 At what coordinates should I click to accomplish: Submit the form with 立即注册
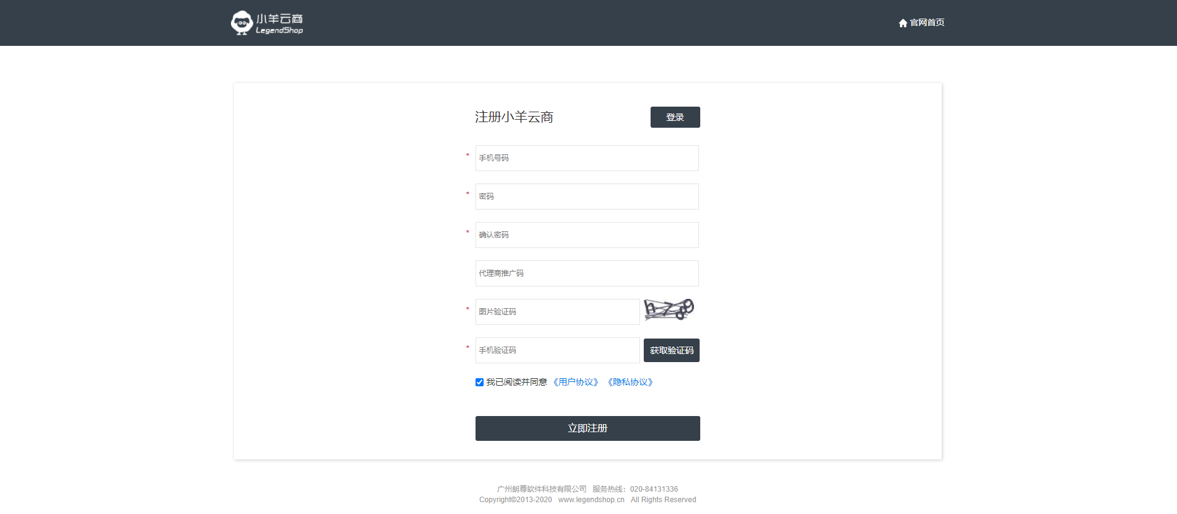coord(587,428)
